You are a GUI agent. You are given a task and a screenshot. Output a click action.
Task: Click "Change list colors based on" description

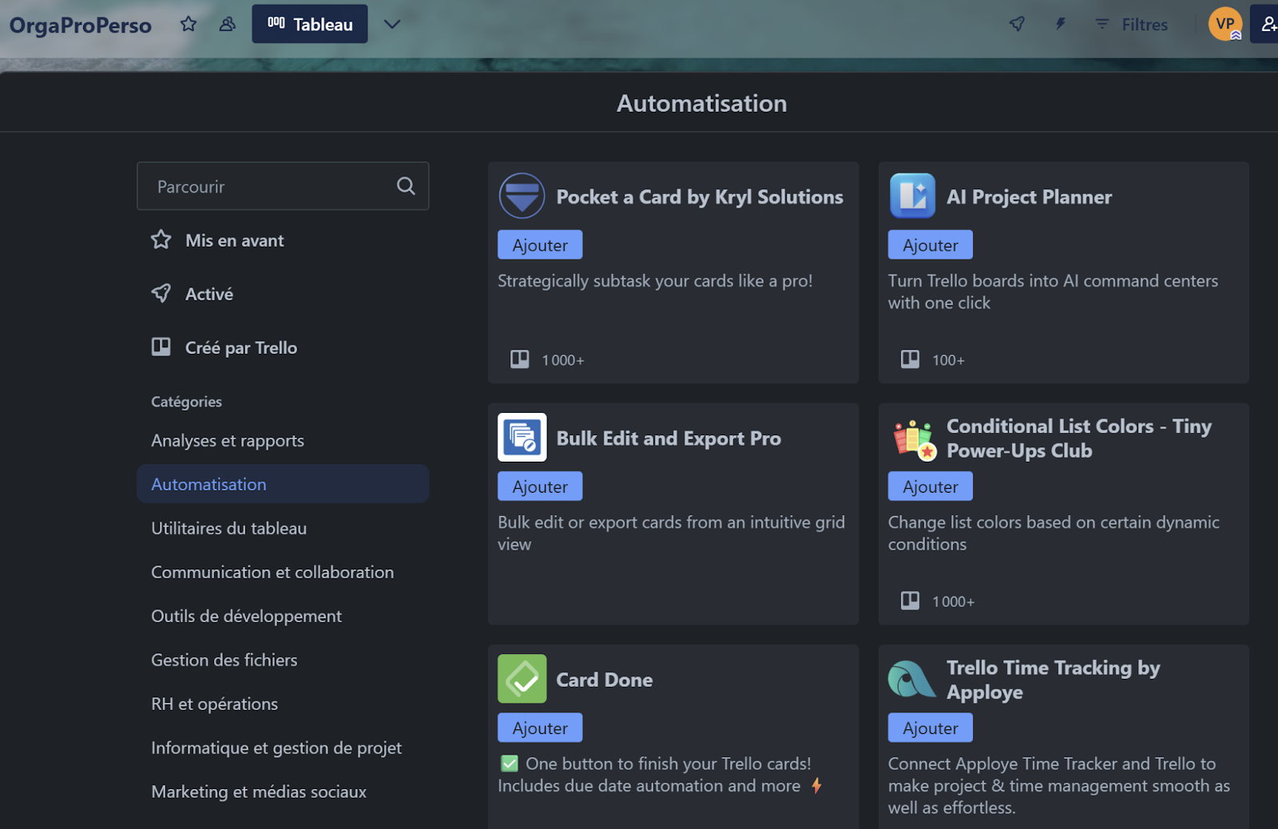point(1054,533)
